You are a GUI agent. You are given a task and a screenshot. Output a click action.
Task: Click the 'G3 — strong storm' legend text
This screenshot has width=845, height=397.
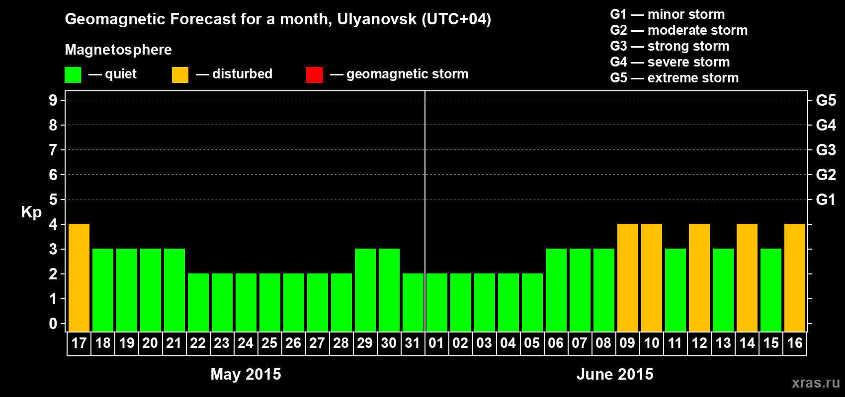coord(670,46)
